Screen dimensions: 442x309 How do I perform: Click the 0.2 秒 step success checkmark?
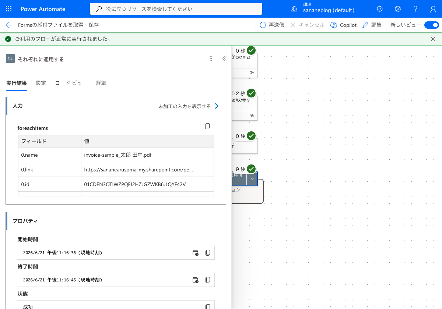[x=251, y=93]
